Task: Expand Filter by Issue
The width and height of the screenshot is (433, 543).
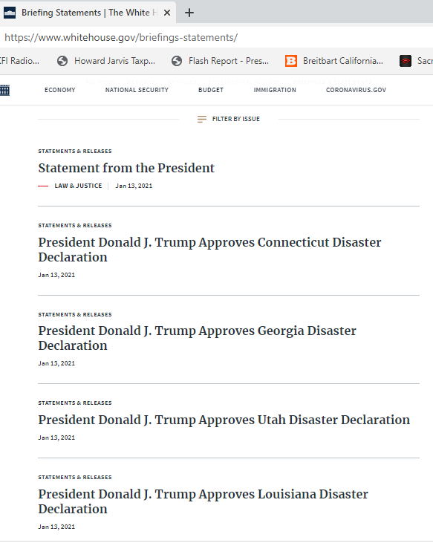Action: pos(235,119)
